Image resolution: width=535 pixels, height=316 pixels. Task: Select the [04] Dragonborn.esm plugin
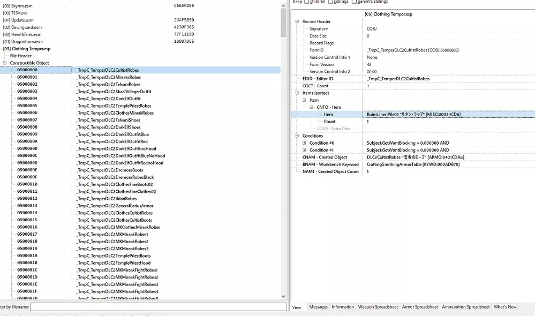(23, 42)
